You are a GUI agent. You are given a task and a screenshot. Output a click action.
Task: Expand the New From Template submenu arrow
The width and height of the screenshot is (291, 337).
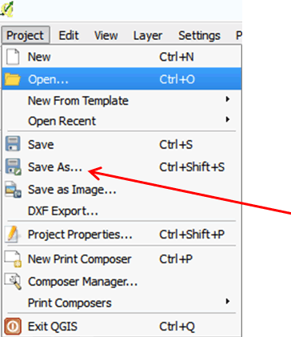pyautogui.click(x=227, y=99)
